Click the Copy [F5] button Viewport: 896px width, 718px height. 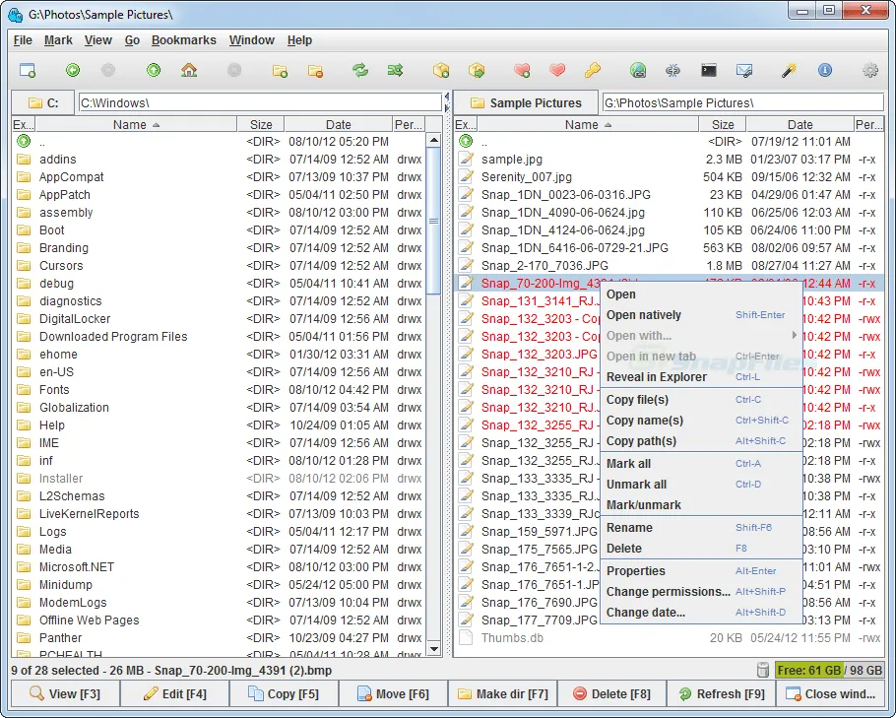click(284, 694)
